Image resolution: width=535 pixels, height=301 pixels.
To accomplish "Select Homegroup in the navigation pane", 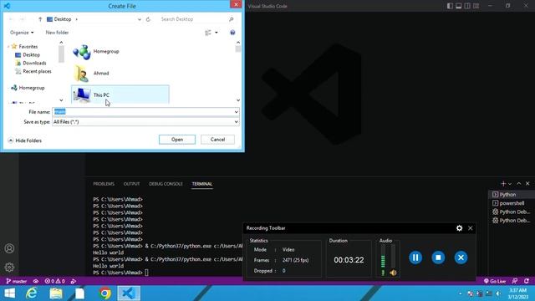I will (x=32, y=88).
